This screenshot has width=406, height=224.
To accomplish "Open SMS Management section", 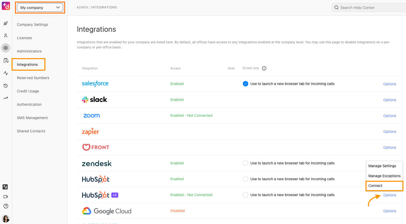I will pos(32,118).
